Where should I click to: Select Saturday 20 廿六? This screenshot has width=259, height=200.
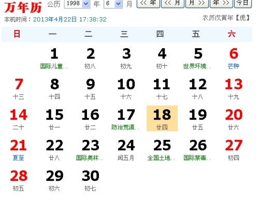point(234,120)
